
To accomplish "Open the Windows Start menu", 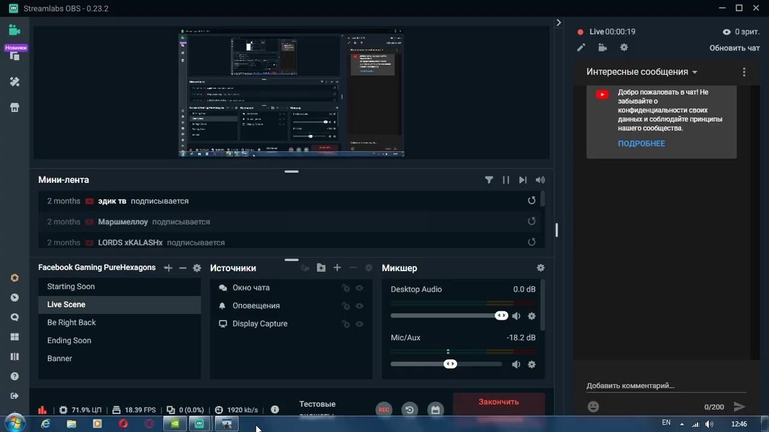I will 14,424.
